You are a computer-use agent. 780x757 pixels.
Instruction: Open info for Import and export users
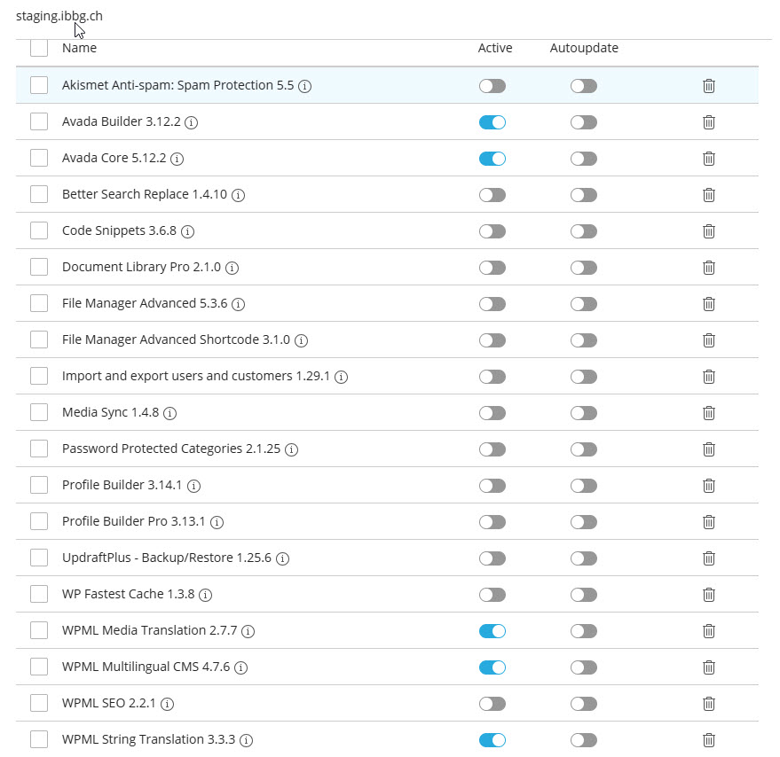coord(341,377)
